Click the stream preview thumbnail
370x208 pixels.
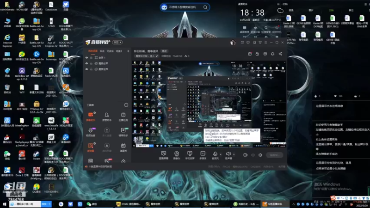click(x=209, y=104)
